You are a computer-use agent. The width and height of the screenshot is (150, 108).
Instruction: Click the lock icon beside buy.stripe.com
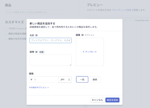[x=136, y=20]
